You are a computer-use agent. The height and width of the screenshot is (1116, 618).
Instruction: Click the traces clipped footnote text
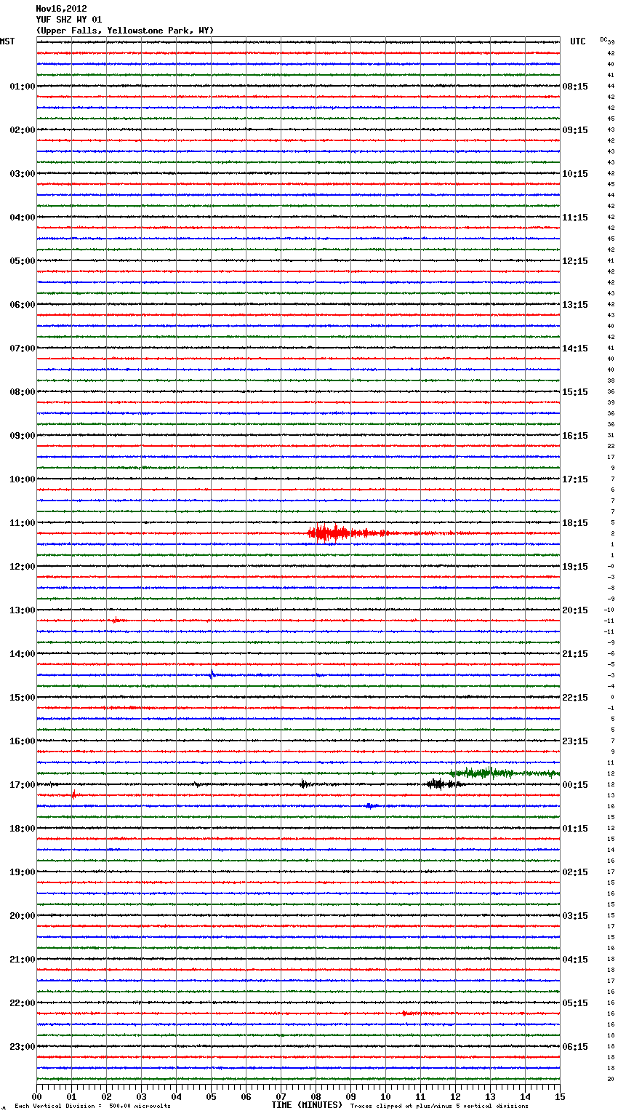point(439,1106)
